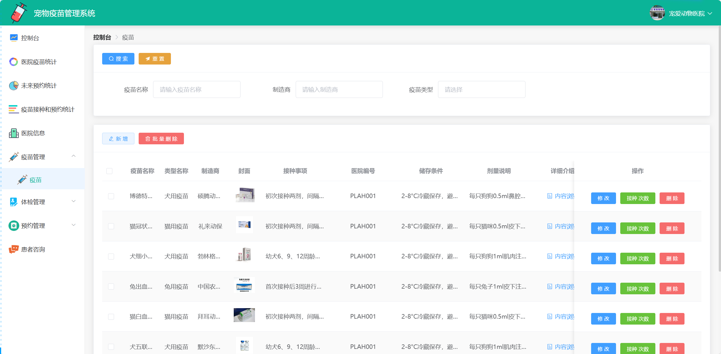Select the 疫苗 submenu item

tap(36, 180)
